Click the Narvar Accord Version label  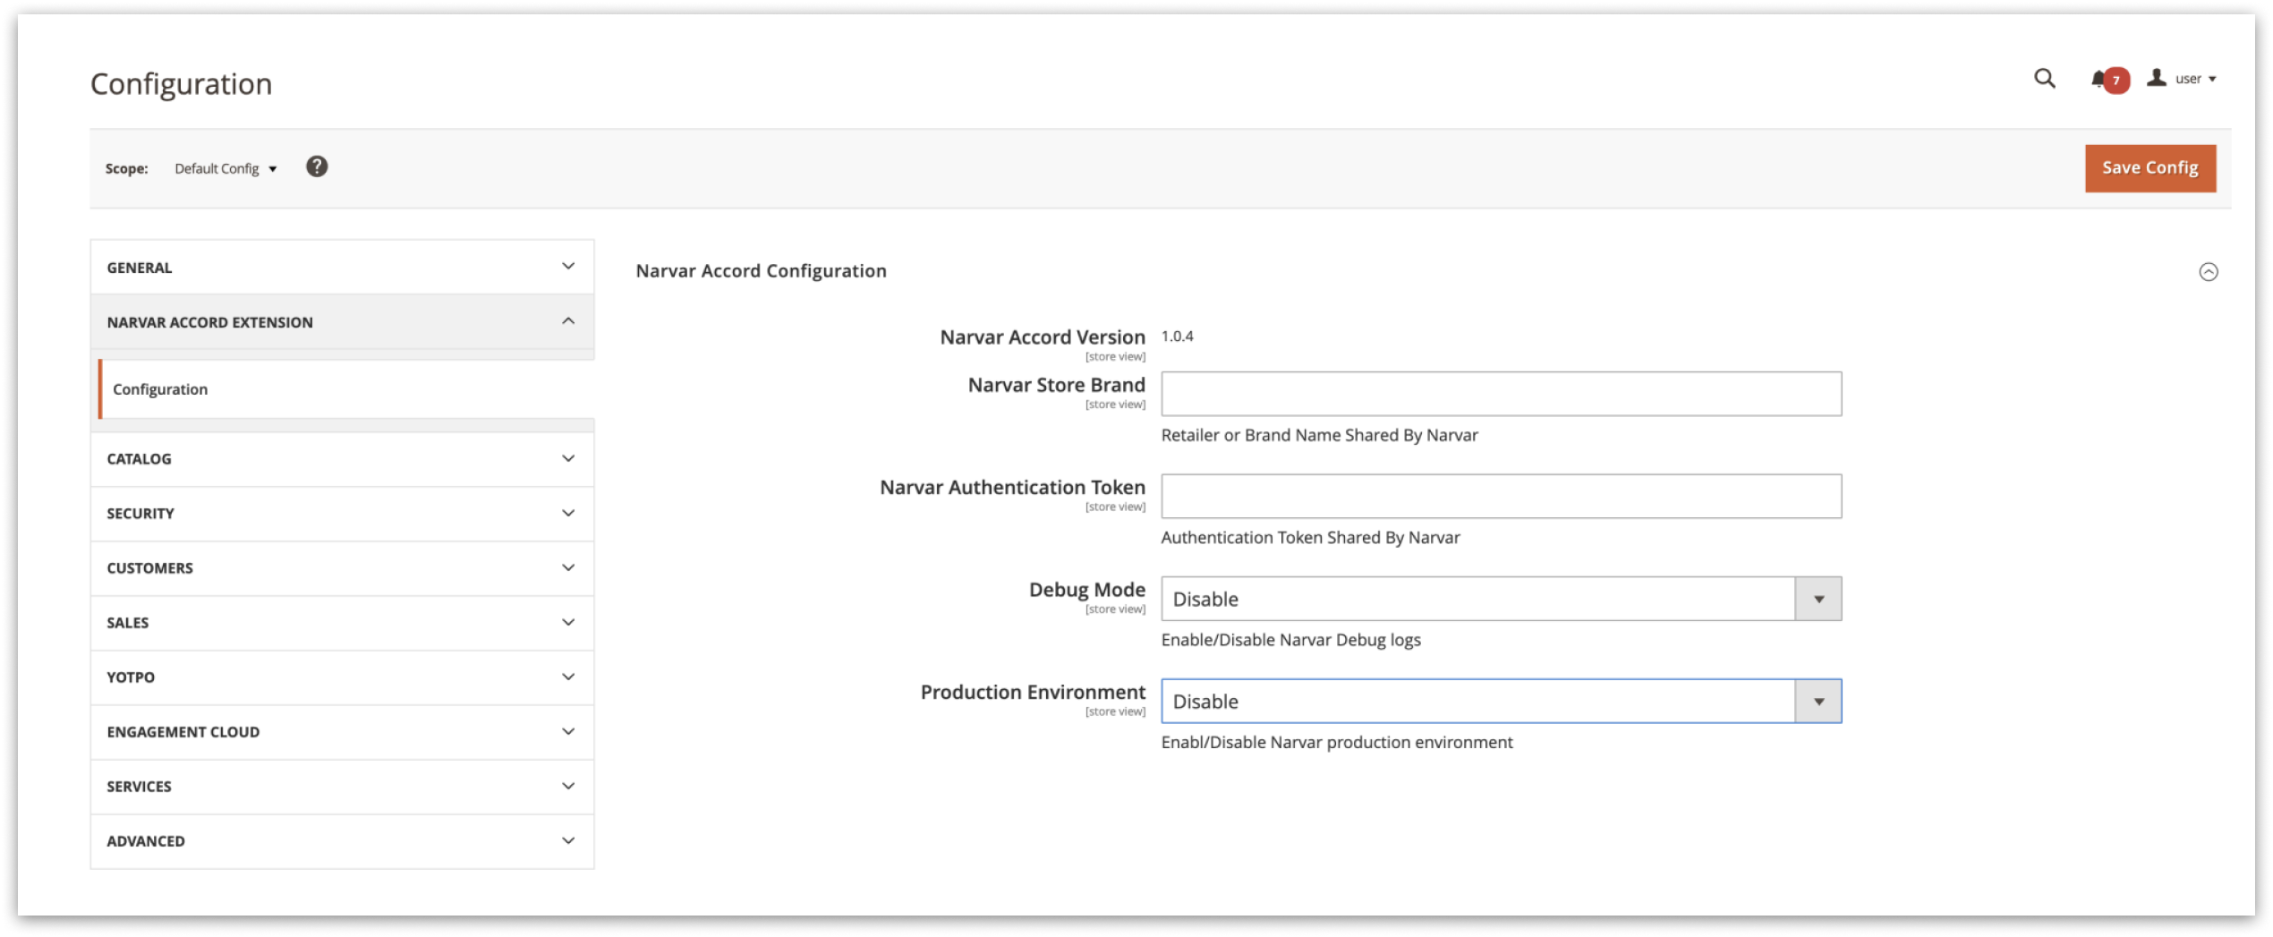(1042, 337)
